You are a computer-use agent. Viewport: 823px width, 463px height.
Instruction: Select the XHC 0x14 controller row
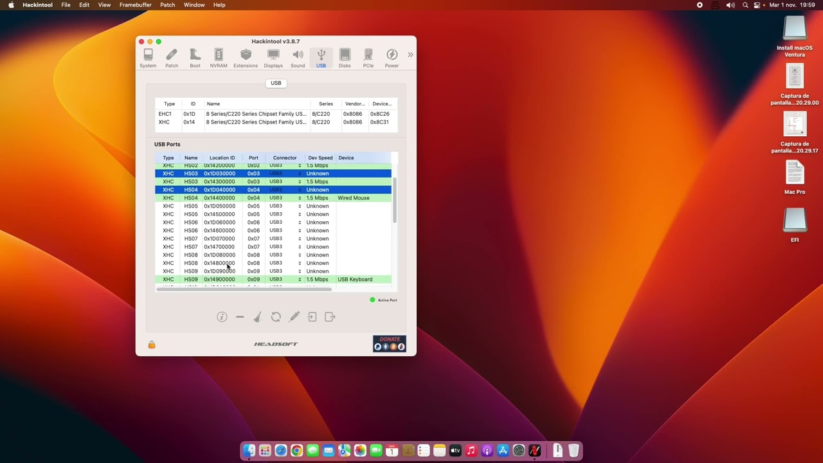click(x=276, y=122)
